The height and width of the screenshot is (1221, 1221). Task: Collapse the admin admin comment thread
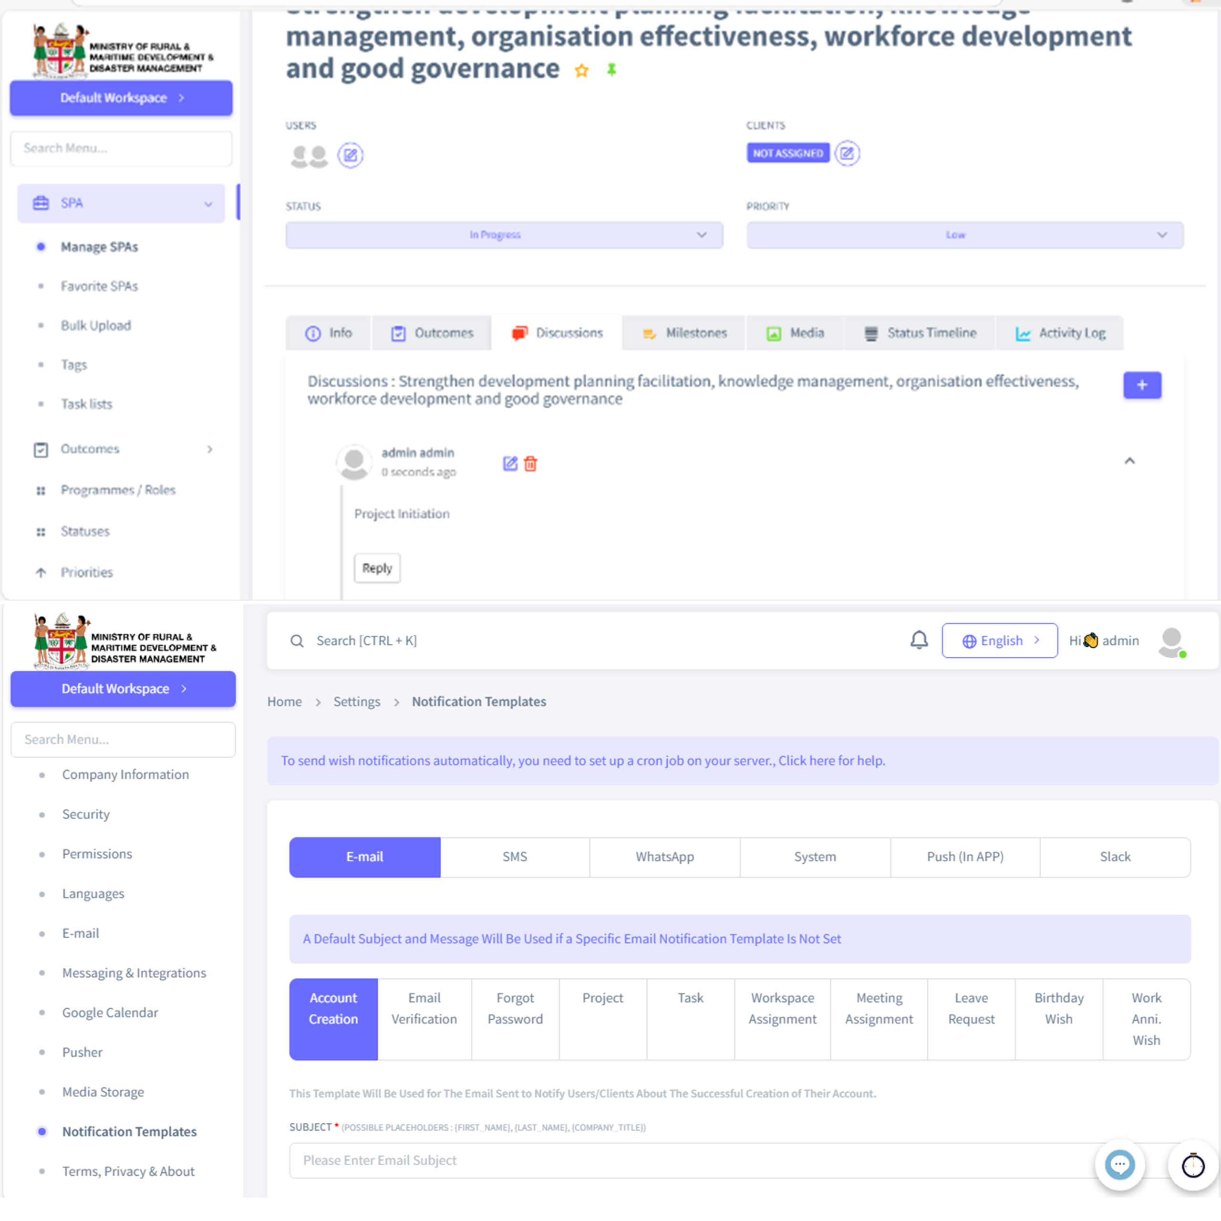pos(1130,461)
